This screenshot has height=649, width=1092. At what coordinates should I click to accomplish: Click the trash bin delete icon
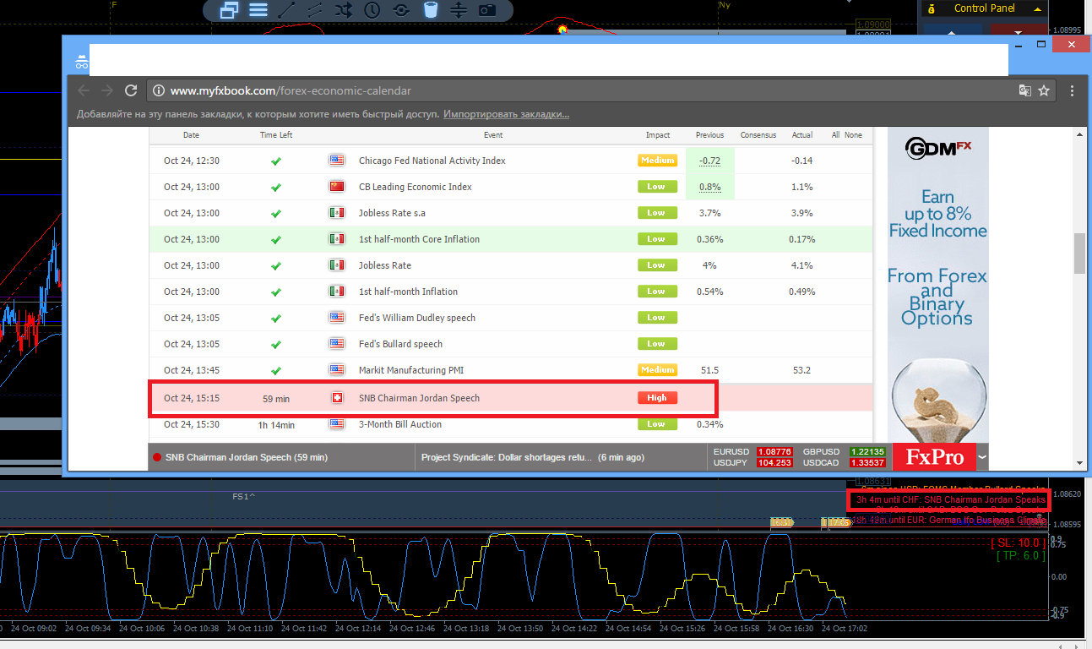pos(430,10)
